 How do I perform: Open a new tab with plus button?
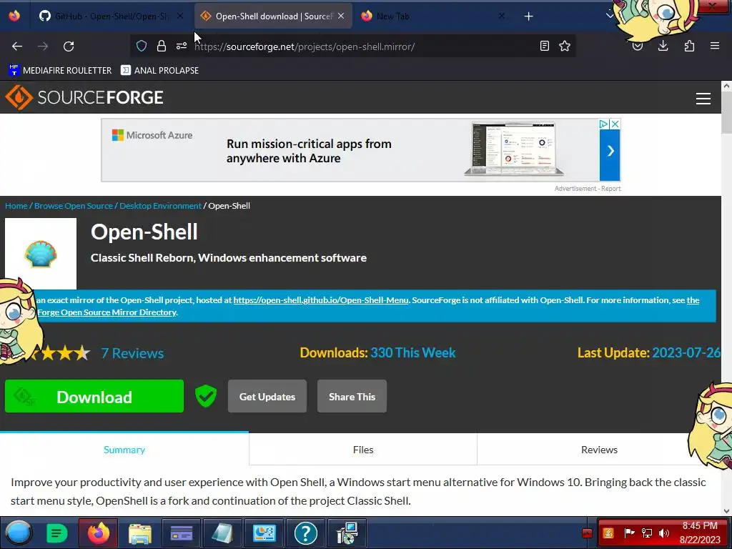pyautogui.click(x=528, y=16)
